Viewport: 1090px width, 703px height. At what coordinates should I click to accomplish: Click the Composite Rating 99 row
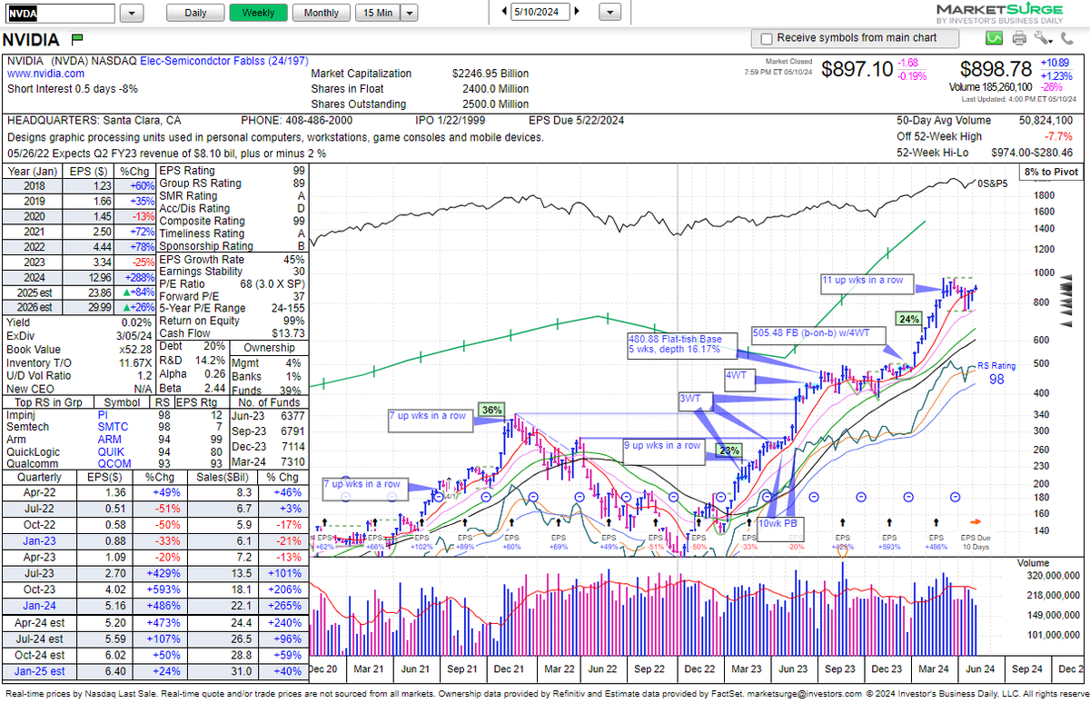pyautogui.click(x=233, y=221)
